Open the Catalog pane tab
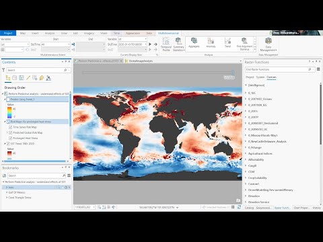This screenshot has height=242, width=323. pyautogui.click(x=249, y=208)
